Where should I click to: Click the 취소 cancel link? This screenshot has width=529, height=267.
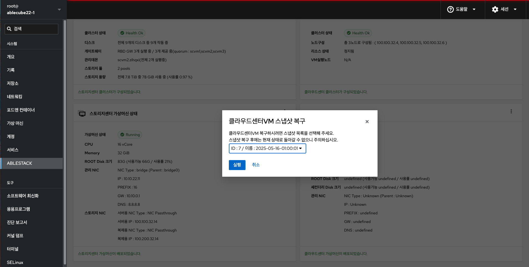(255, 165)
